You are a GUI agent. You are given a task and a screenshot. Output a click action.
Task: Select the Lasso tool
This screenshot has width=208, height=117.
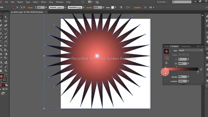click(x=6, y=21)
